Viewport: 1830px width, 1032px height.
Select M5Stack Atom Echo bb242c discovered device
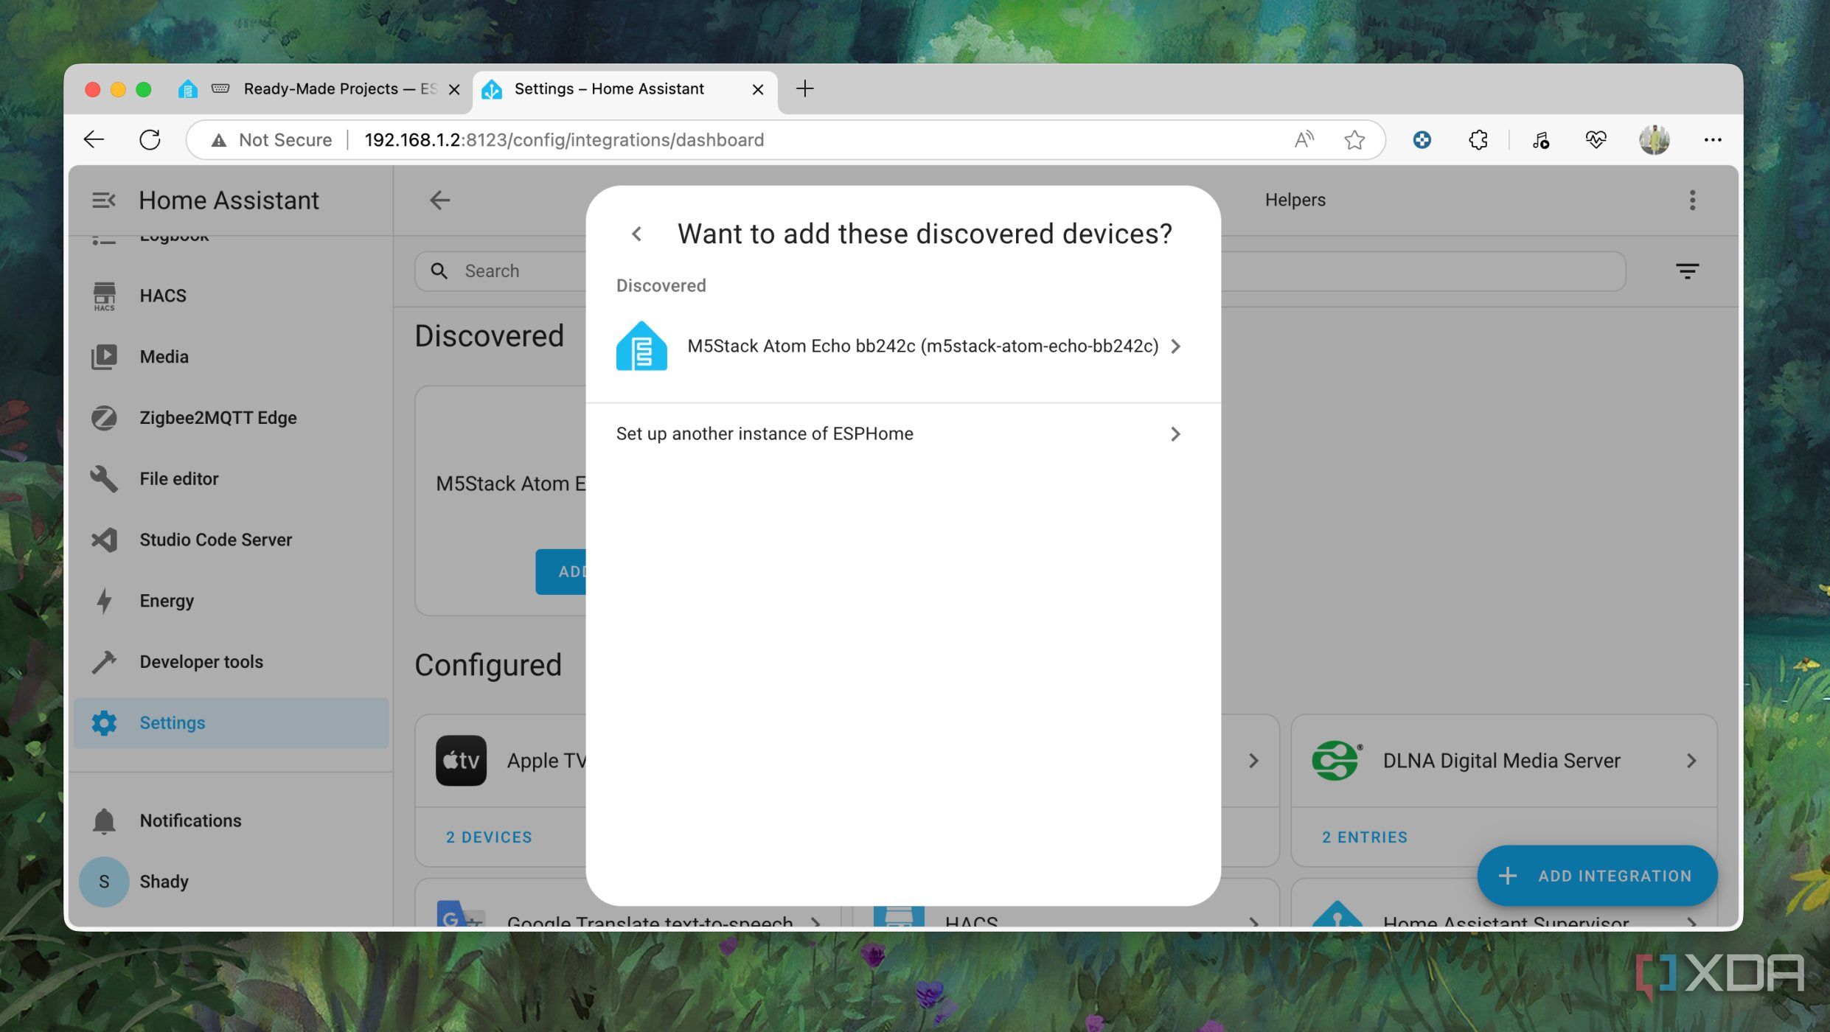(x=903, y=346)
